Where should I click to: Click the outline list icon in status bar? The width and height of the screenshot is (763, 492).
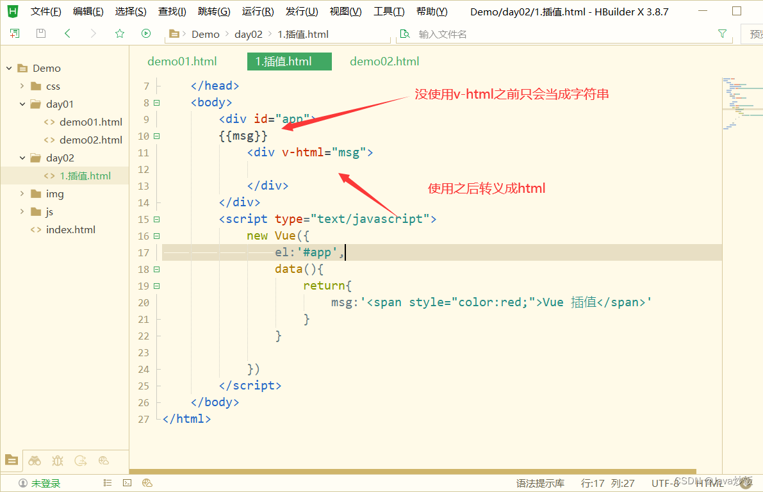tap(108, 483)
